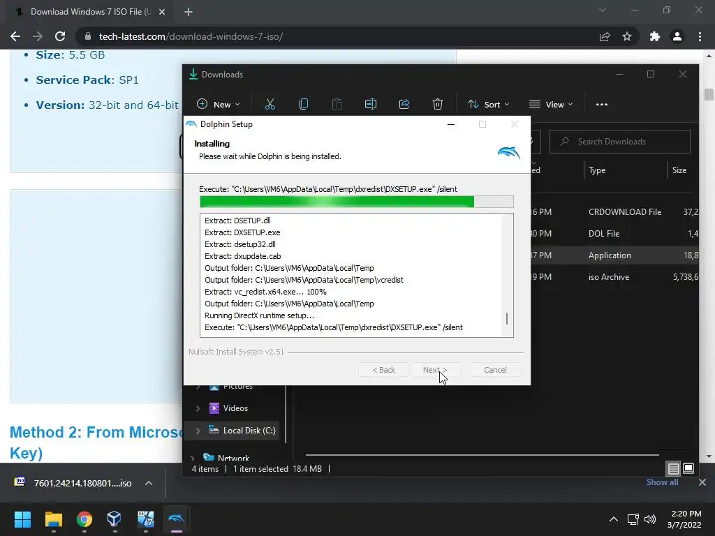This screenshot has height=536, width=715.
Task: Expand the Network tree node
Action: click(193, 458)
